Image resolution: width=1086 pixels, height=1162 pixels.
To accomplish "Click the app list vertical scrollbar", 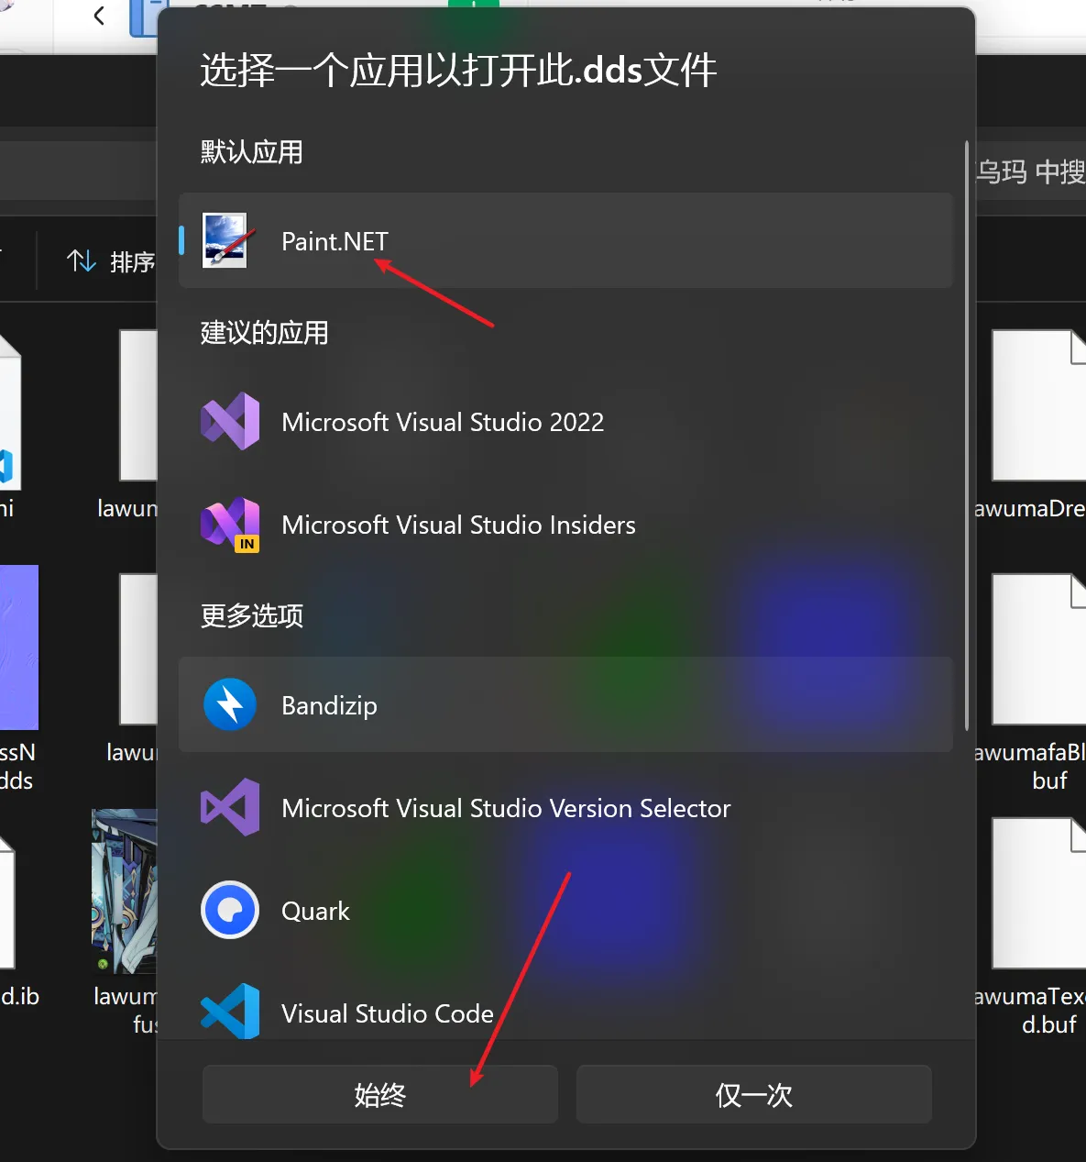I will pyautogui.click(x=966, y=436).
